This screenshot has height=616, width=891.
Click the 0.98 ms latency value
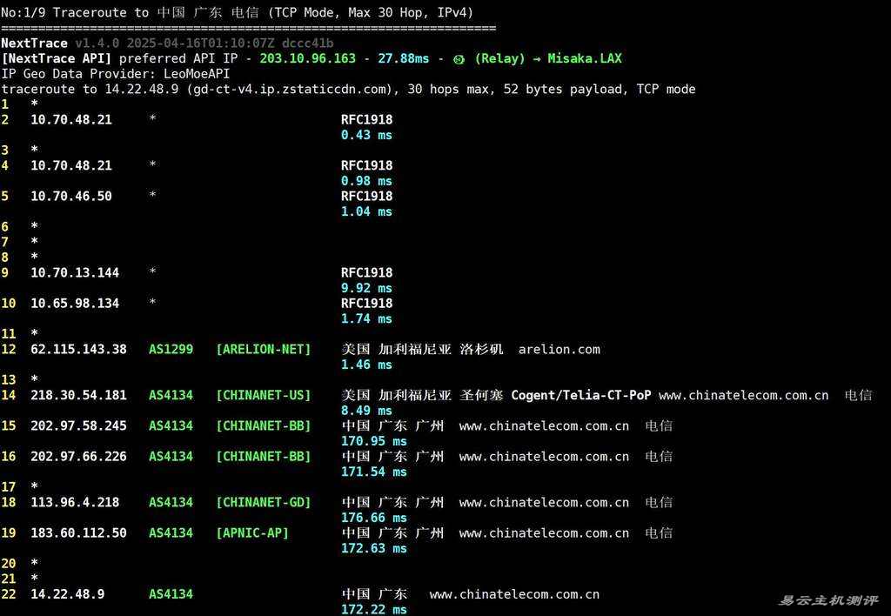(x=366, y=181)
